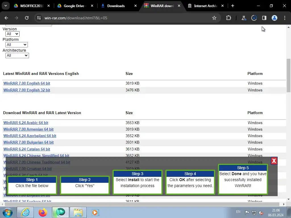Open the tab search chevron
This screenshot has width=291, height=218.
(6, 6)
